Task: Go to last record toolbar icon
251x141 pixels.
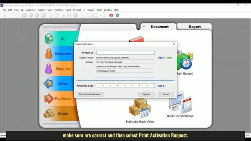Action: pos(43,15)
